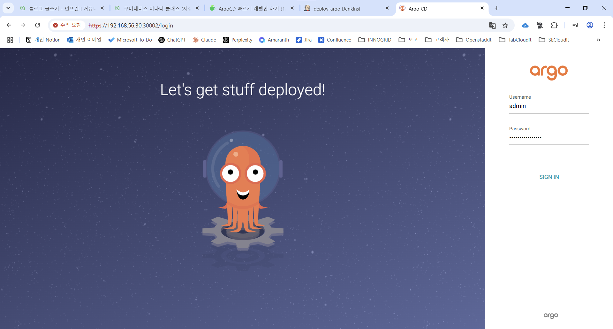Open the INNOGRID bookmarks folder
This screenshot has width=613, height=329.
click(x=375, y=40)
